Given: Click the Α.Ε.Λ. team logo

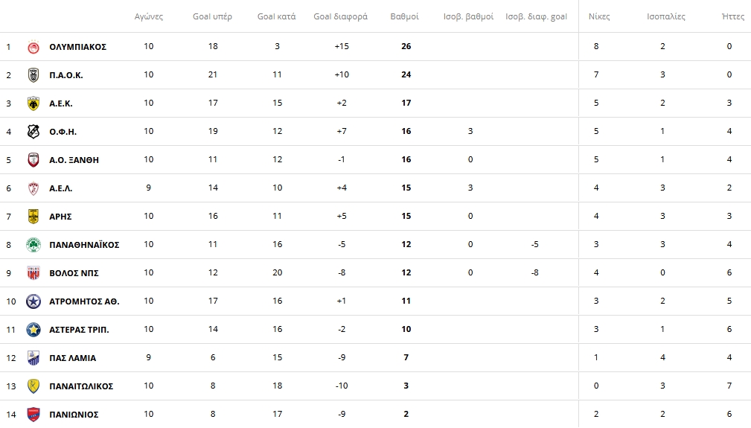Looking at the screenshot, I should click(33, 188).
